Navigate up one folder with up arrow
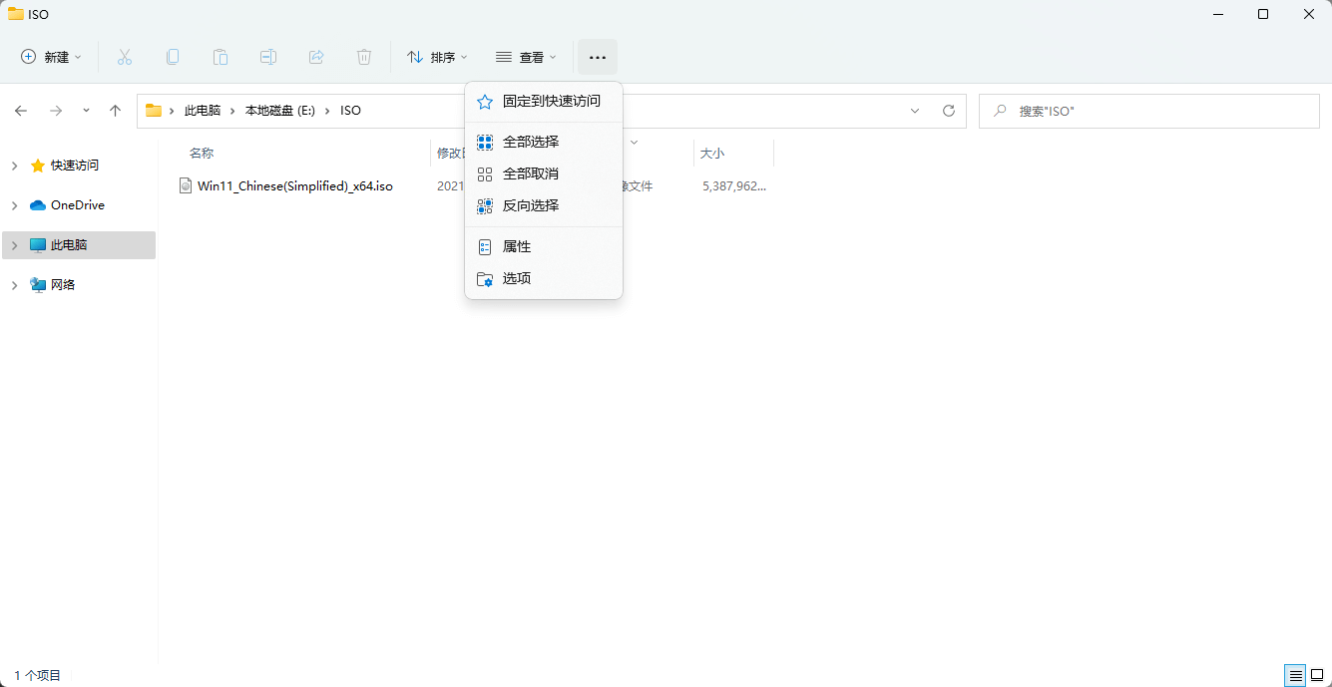The height and width of the screenshot is (687, 1332). coord(115,111)
